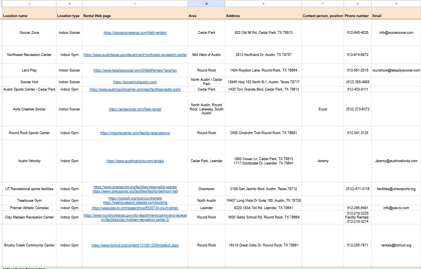The height and width of the screenshot is (269, 421).
Task: Select column B header
Action: pos(69,4)
